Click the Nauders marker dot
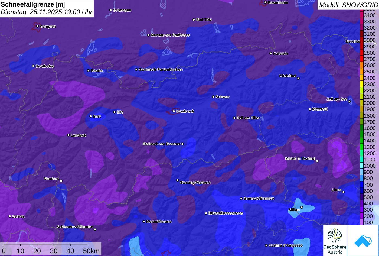Viewport: 379px width, 256px height. click(61, 181)
